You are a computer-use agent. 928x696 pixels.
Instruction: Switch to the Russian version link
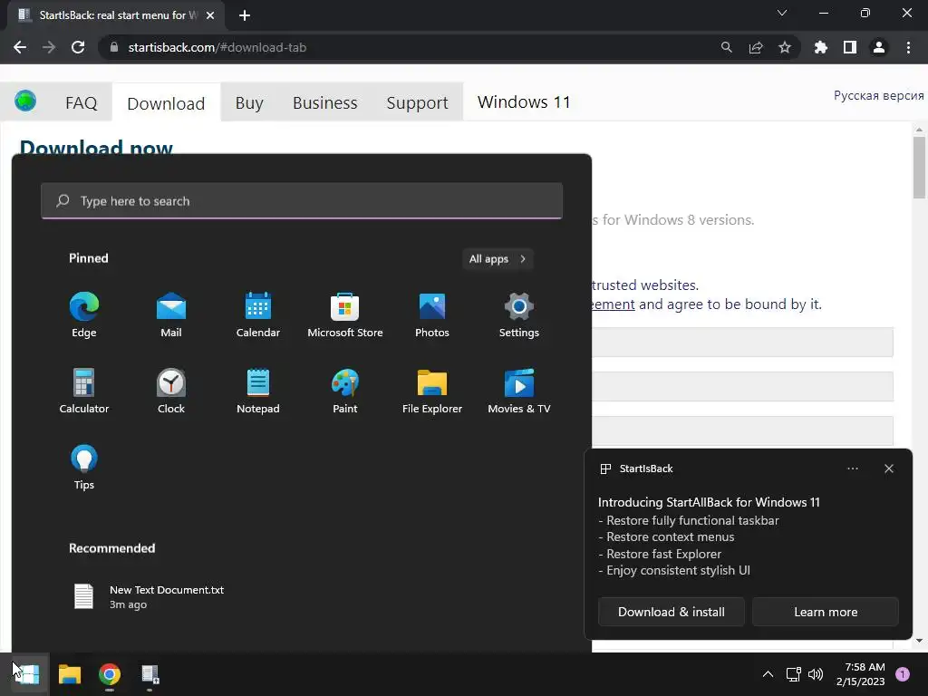pyautogui.click(x=879, y=95)
